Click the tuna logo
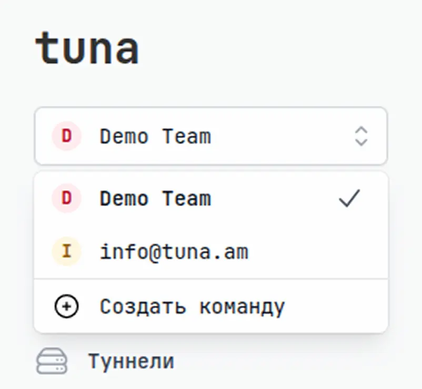Screen dimensions: 422x389 tap(87, 47)
